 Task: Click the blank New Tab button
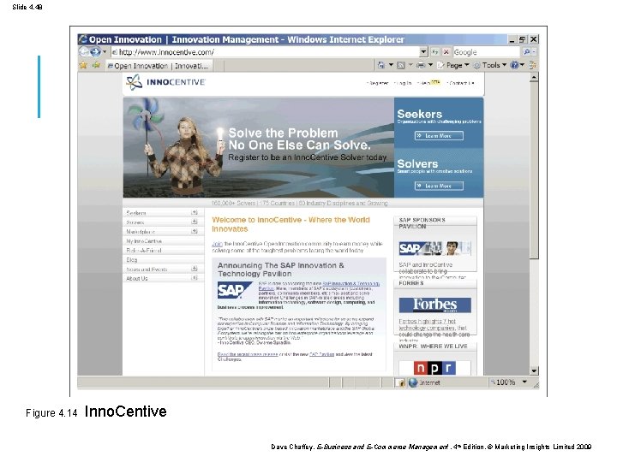tap(219, 66)
